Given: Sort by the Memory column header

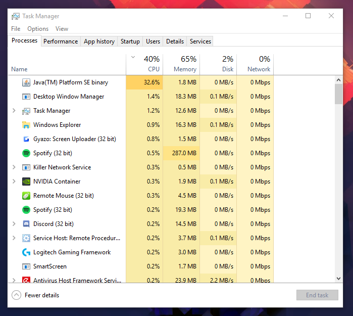Looking at the screenshot, I should click(181, 65).
